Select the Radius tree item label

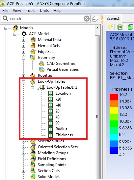[x=61, y=129]
